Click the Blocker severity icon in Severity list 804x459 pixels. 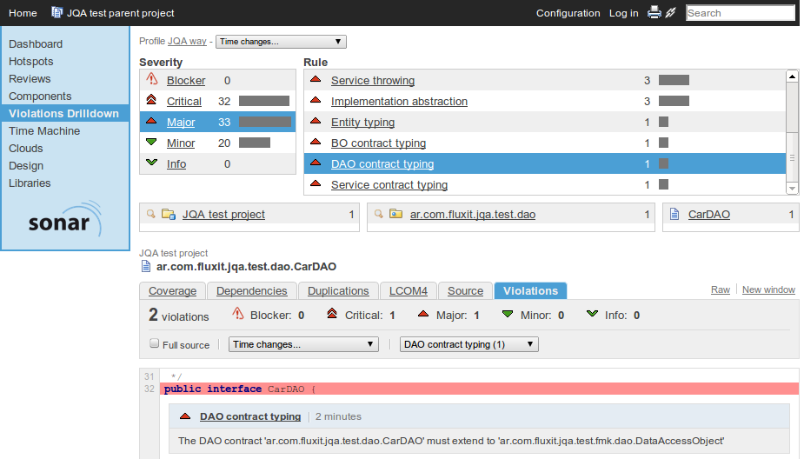click(152, 79)
